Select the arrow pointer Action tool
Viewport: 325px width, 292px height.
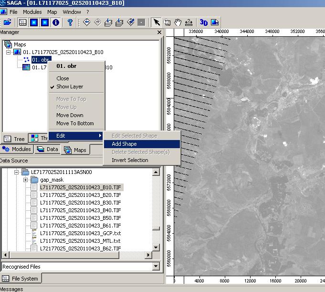click(x=157, y=22)
